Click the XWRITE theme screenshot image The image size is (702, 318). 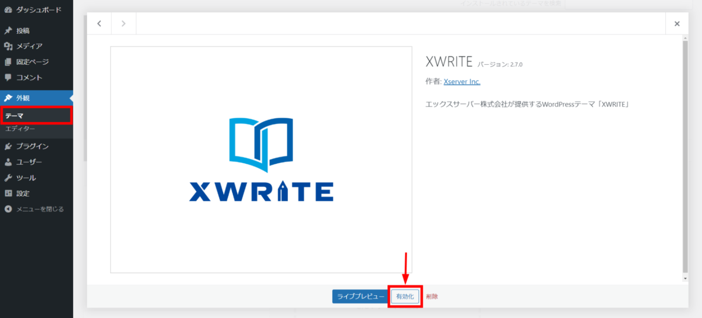(x=261, y=160)
